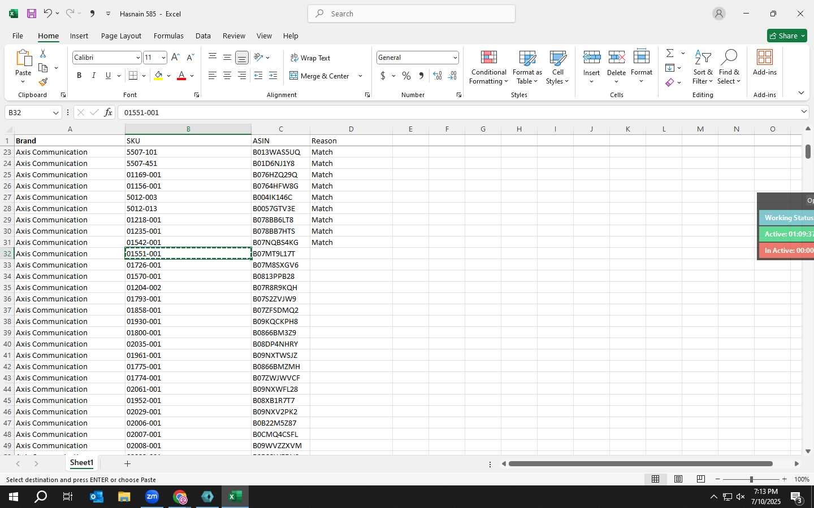Switch to Page Break Preview in status bar

pyautogui.click(x=700, y=479)
